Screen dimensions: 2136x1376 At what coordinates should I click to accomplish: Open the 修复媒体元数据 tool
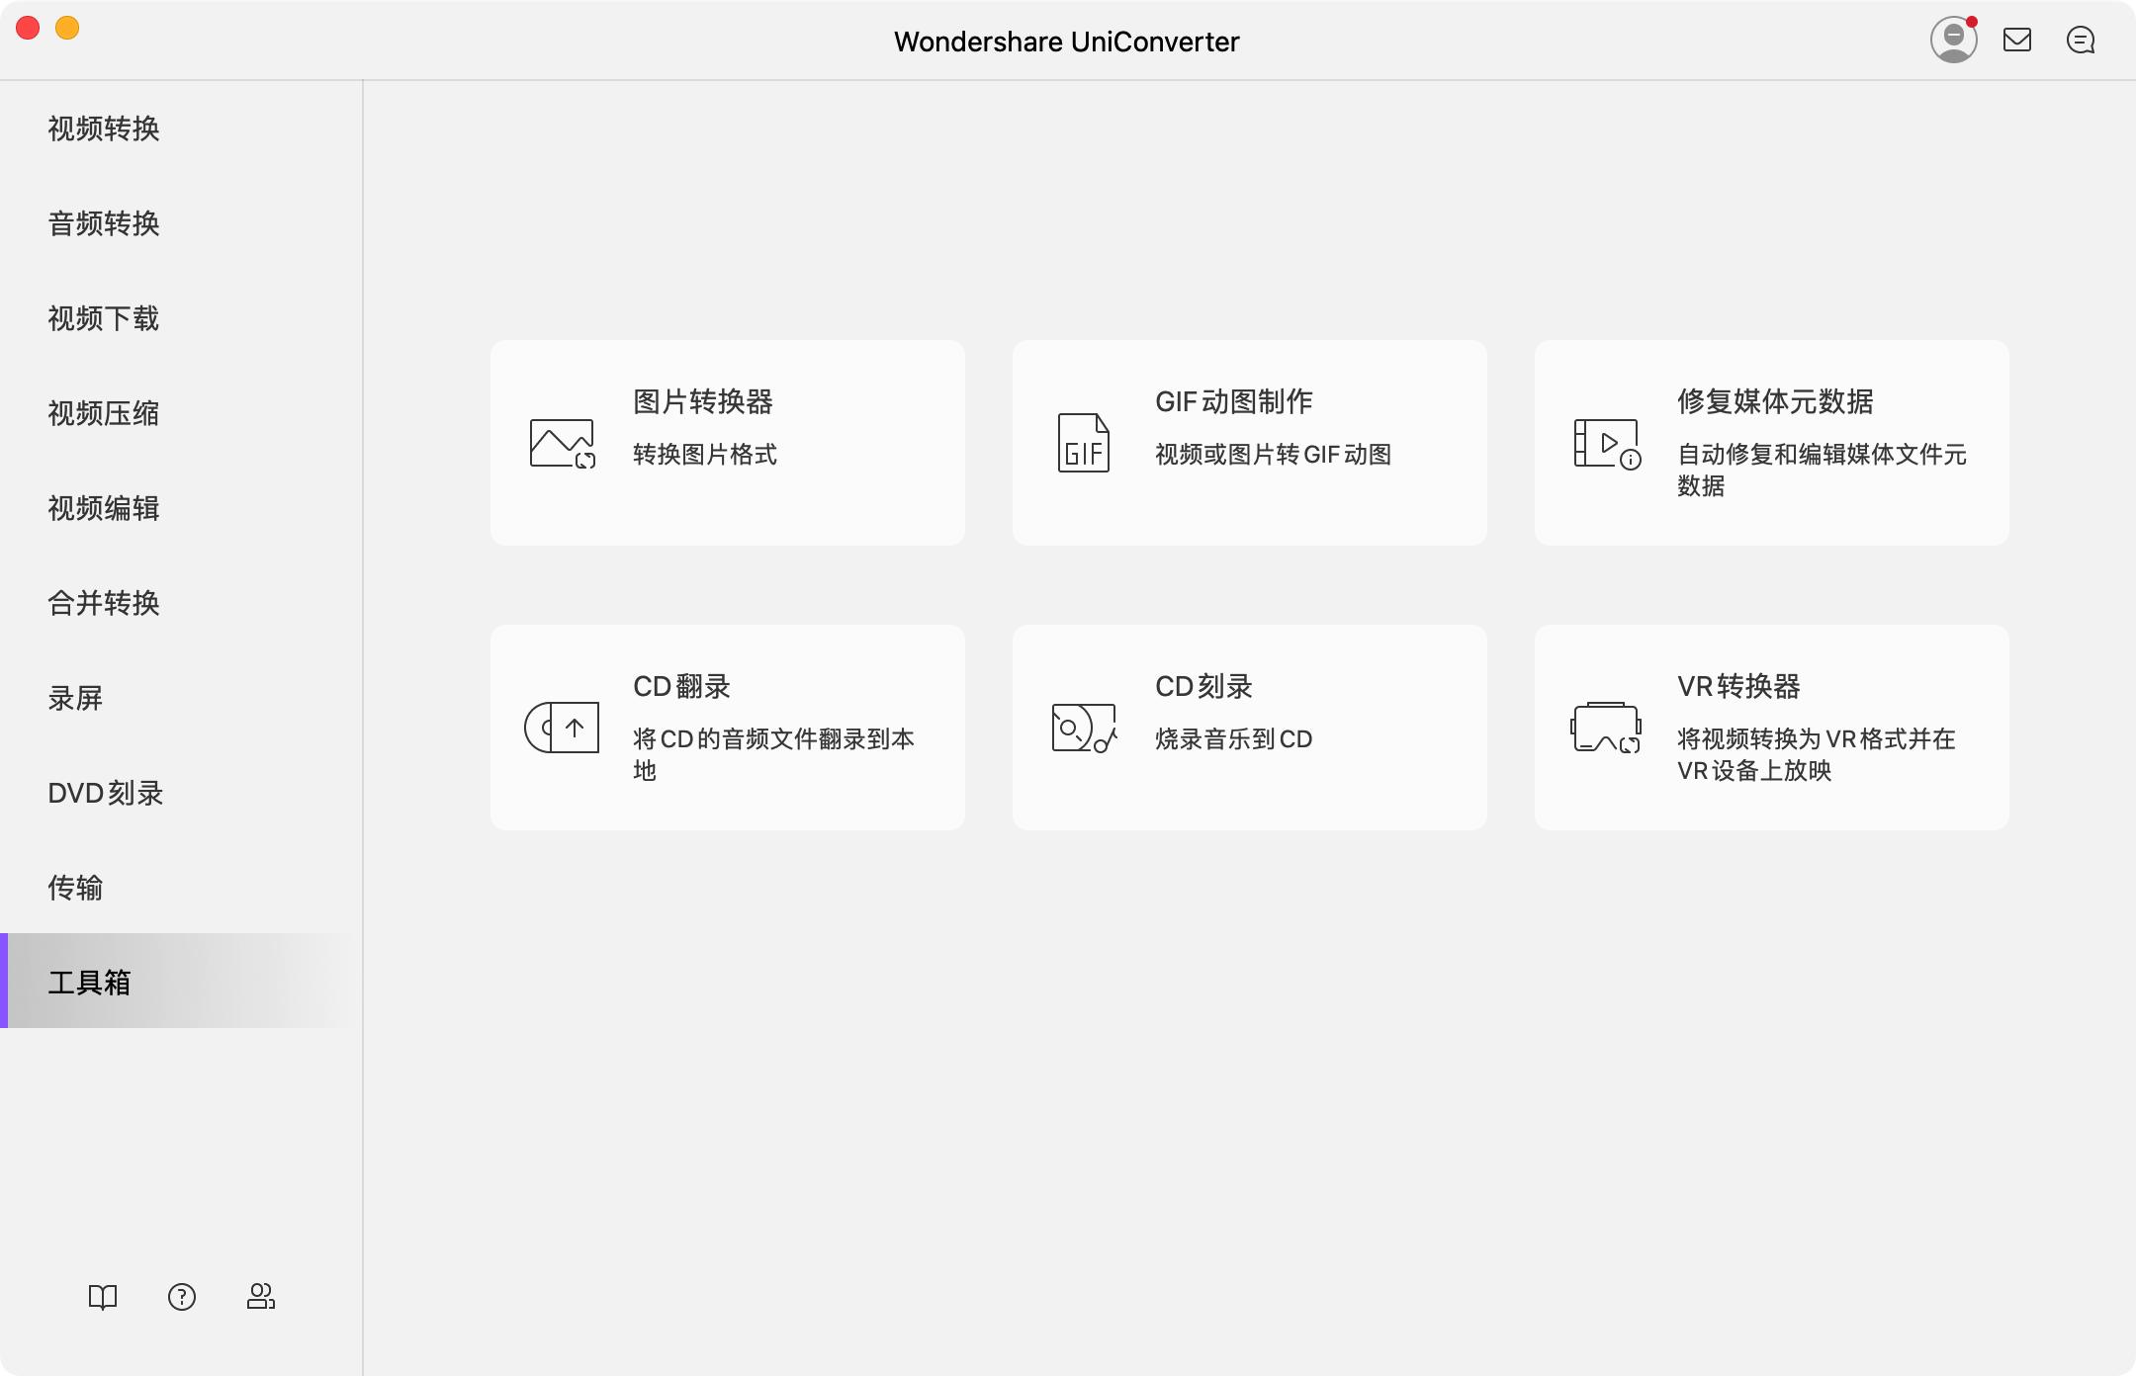coord(1770,442)
